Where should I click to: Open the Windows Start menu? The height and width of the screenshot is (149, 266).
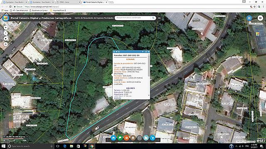(x=3, y=146)
